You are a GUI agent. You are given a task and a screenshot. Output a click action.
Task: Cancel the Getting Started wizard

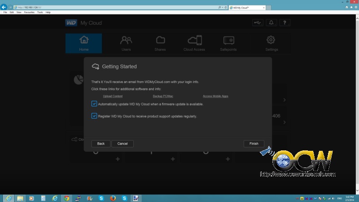pyautogui.click(x=123, y=144)
